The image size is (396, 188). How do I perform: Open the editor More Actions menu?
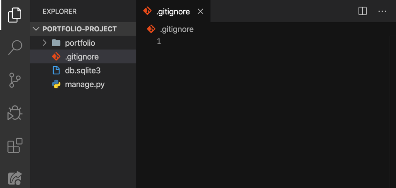[382, 11]
